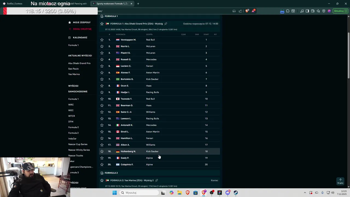Click the Windows taskbar search box

139,193
